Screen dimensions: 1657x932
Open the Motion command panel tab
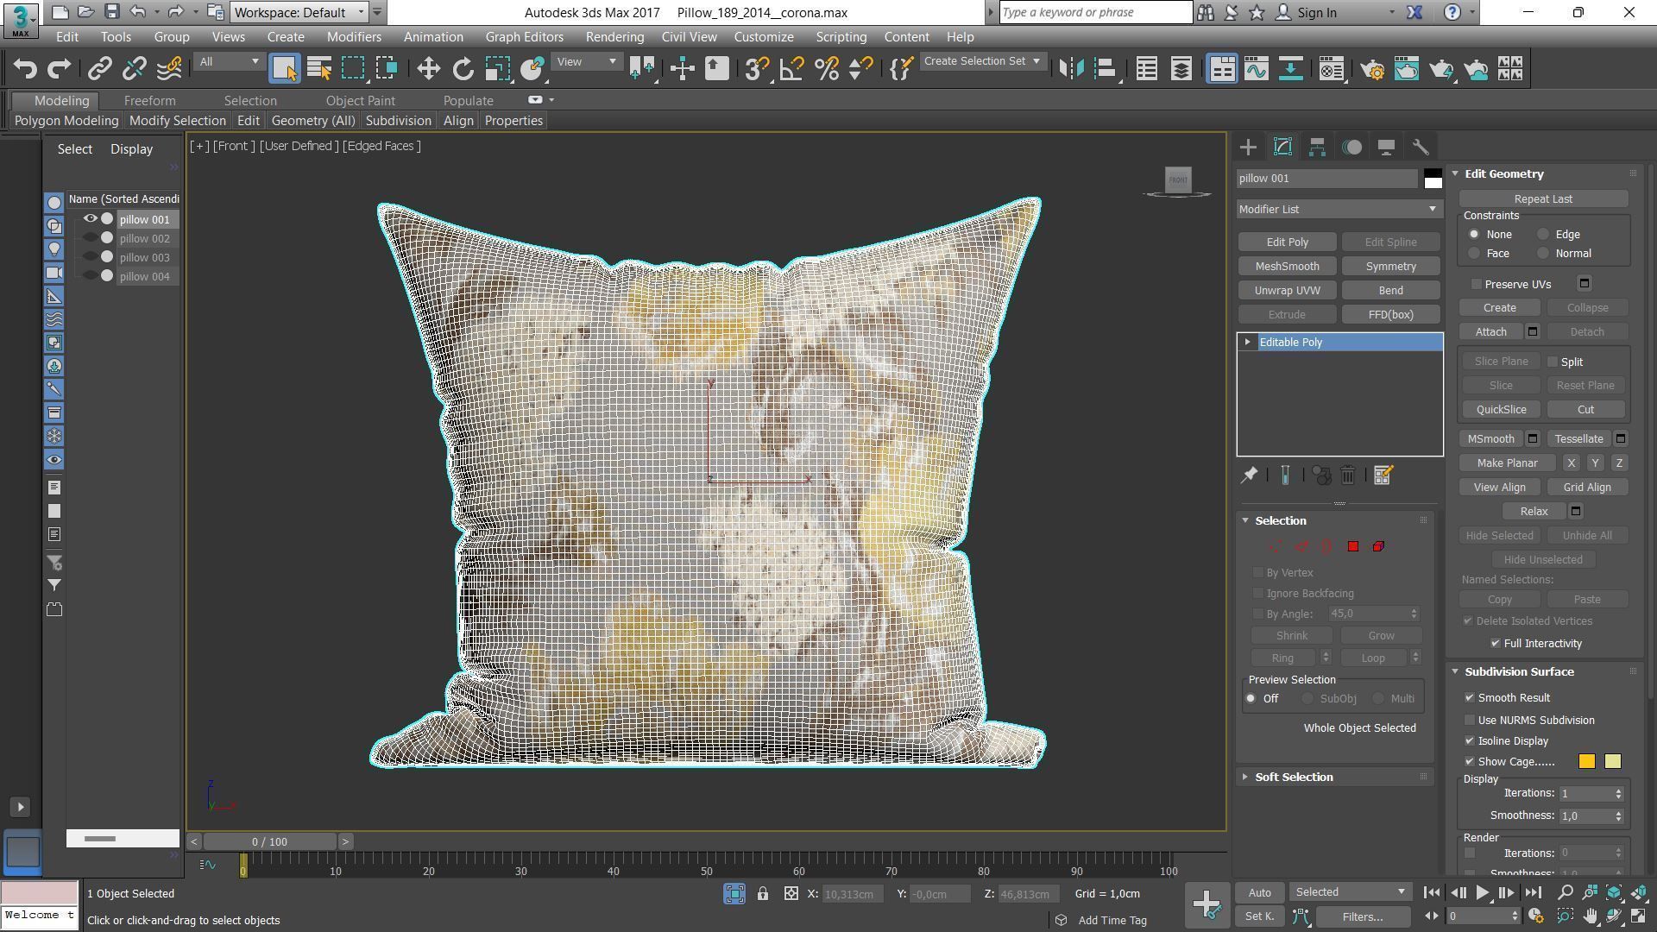coord(1352,147)
